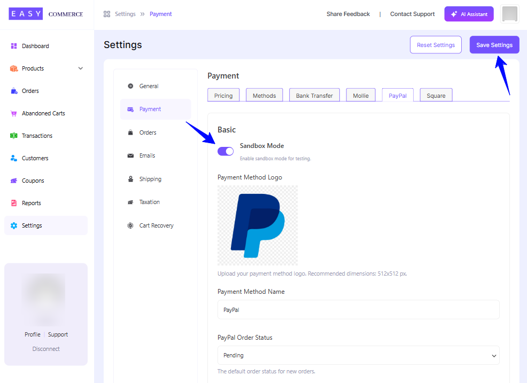The width and height of the screenshot is (527, 383).
Task: Open Dashboard from the sidebar
Action: (x=46, y=46)
